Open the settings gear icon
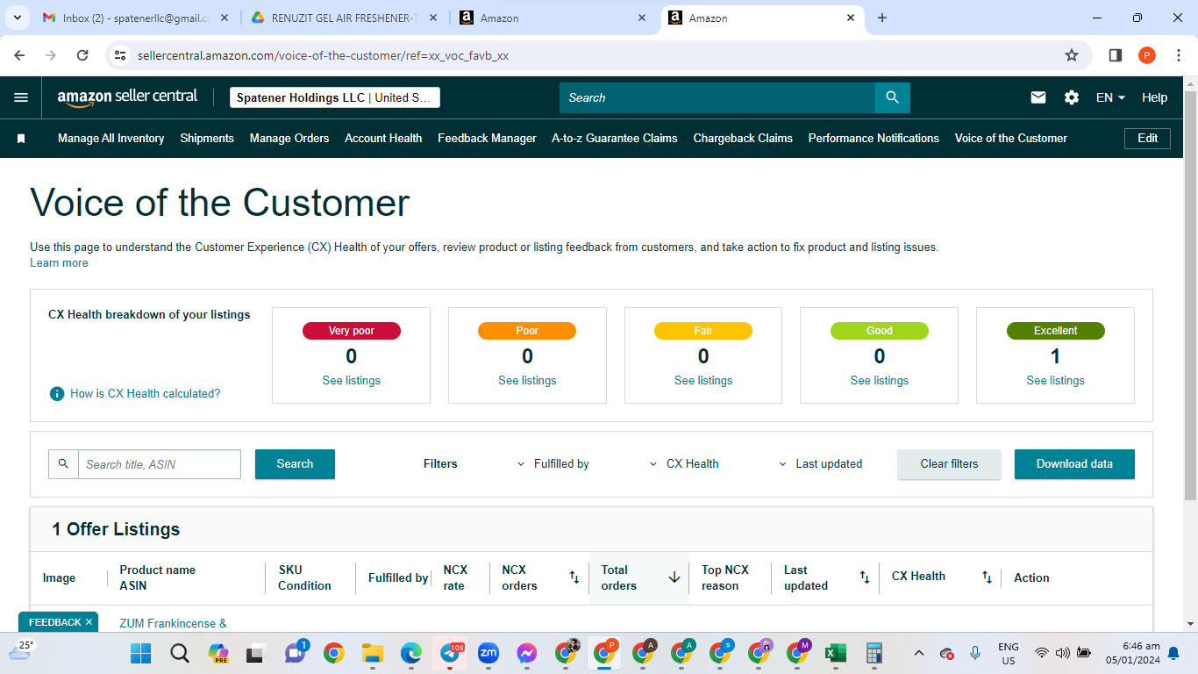Image resolution: width=1198 pixels, height=674 pixels. [x=1072, y=97]
